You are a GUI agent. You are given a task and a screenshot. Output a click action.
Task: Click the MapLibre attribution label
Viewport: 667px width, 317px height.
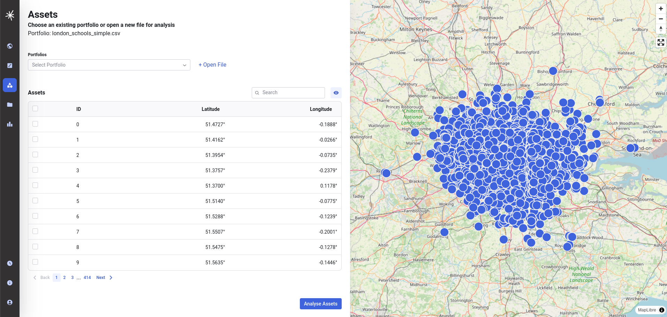(x=647, y=310)
